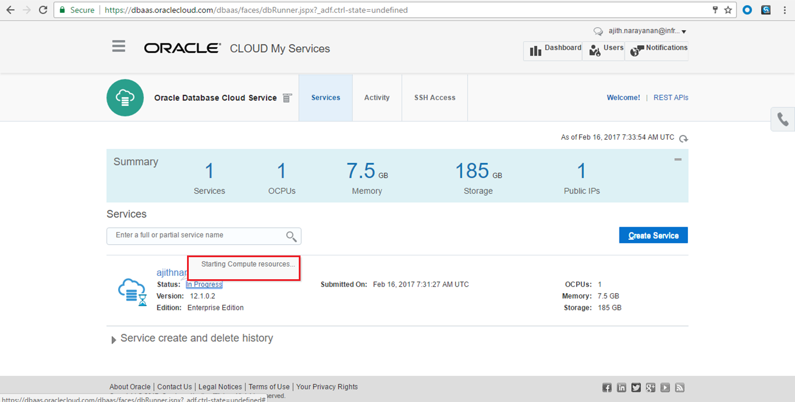Bookmark this page with star icon
Screen dimensions: 795x402
click(x=728, y=10)
